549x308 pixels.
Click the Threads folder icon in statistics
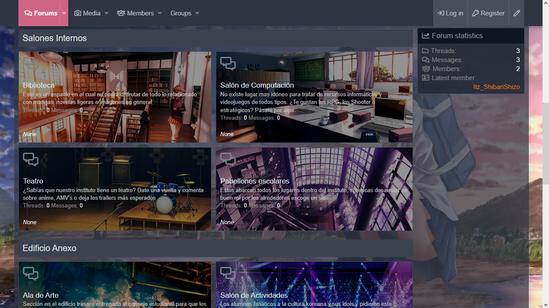[425, 51]
